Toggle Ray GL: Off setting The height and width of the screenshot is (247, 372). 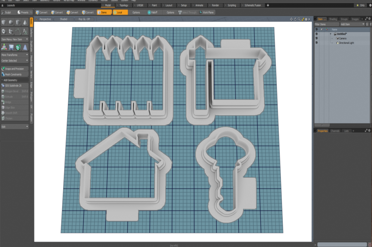[84, 19]
